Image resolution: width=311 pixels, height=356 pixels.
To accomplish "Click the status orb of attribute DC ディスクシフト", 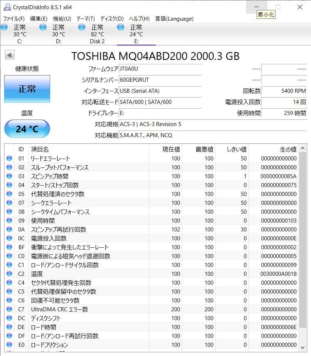I will coord(9,318).
